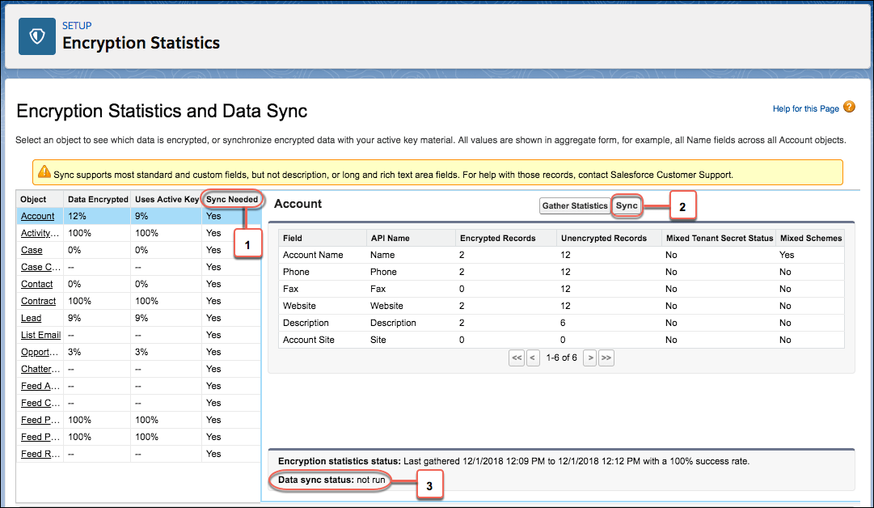The height and width of the screenshot is (508, 874).
Task: Select the Feed C... object link
Action: point(40,403)
